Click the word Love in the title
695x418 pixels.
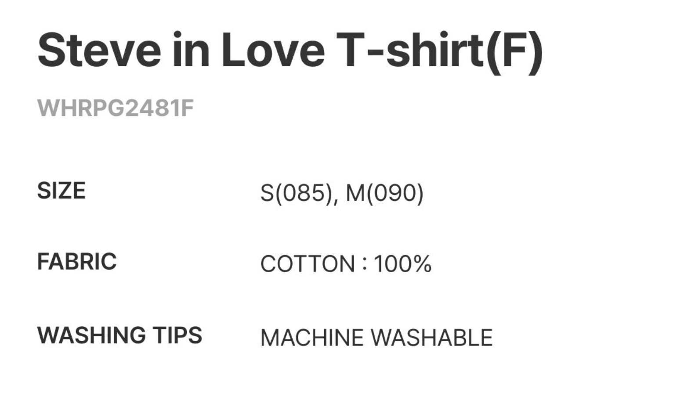click(x=273, y=50)
